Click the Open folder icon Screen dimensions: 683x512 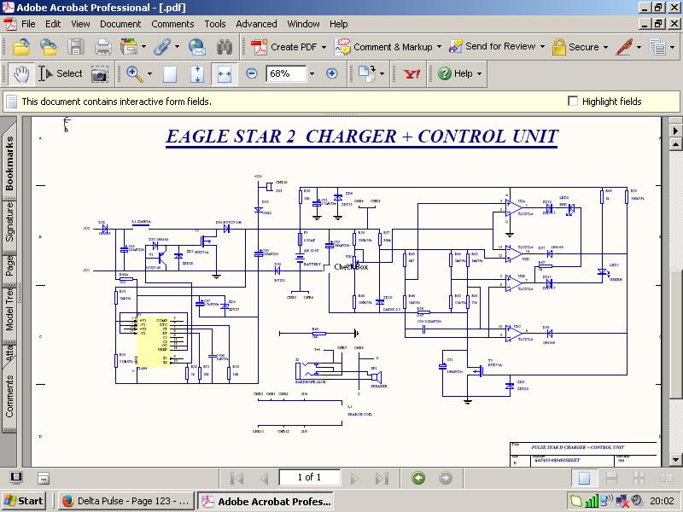coord(22,47)
